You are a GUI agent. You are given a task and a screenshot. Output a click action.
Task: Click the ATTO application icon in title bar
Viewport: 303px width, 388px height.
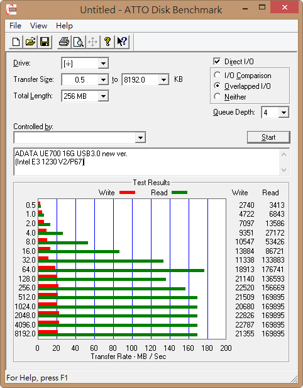coord(11,9)
